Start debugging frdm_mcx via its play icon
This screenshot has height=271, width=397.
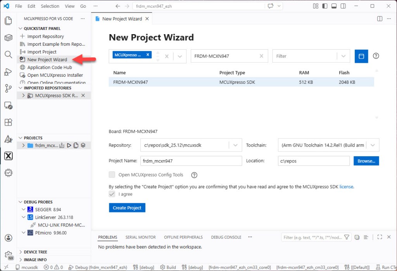69,145
